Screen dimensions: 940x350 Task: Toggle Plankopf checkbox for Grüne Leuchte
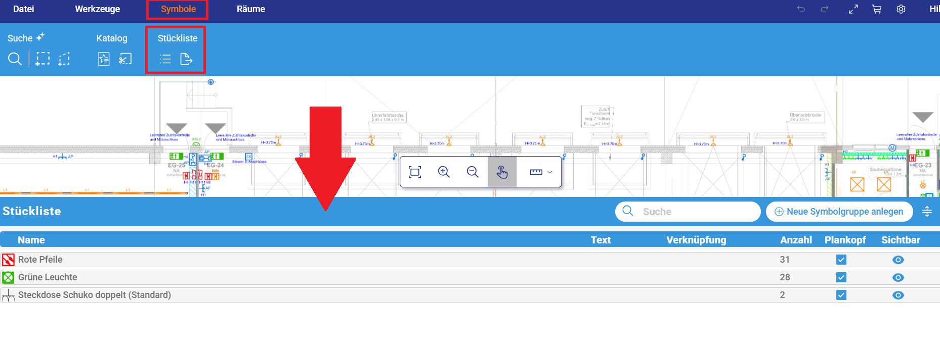coord(841,277)
